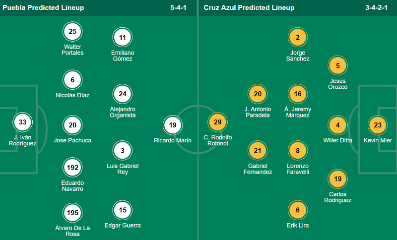The image size is (397, 240).
Task: Click goalkeeper J. Iván Rodríguez's 33 badge
Action: coord(22,122)
